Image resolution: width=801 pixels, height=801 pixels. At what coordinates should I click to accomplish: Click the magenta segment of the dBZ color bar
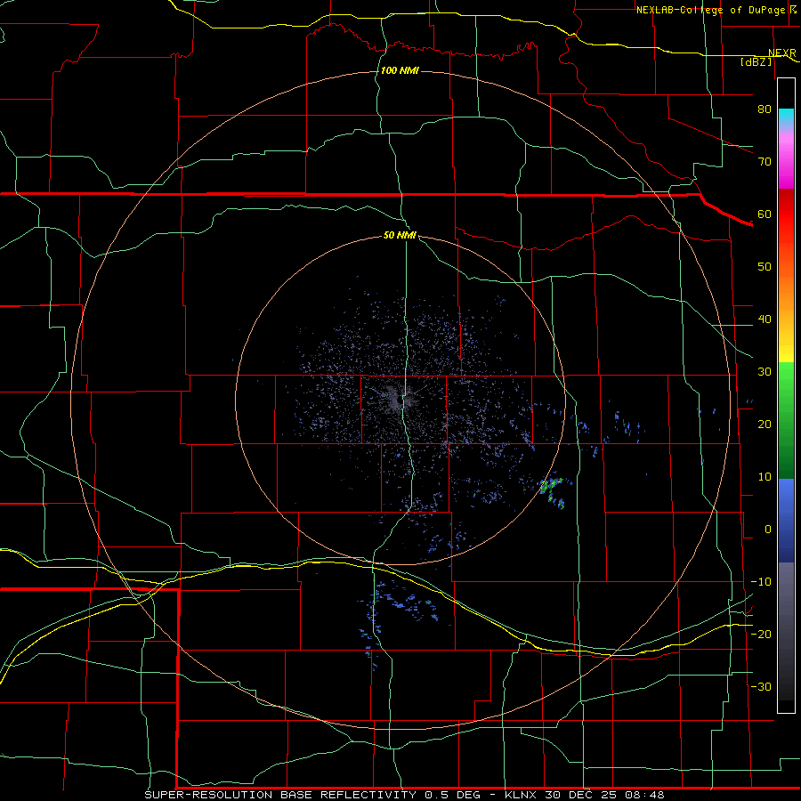(786, 161)
